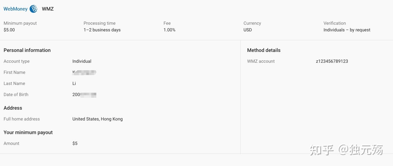
Task: Click the WebMoney brand text
Action: pyautogui.click(x=16, y=9)
